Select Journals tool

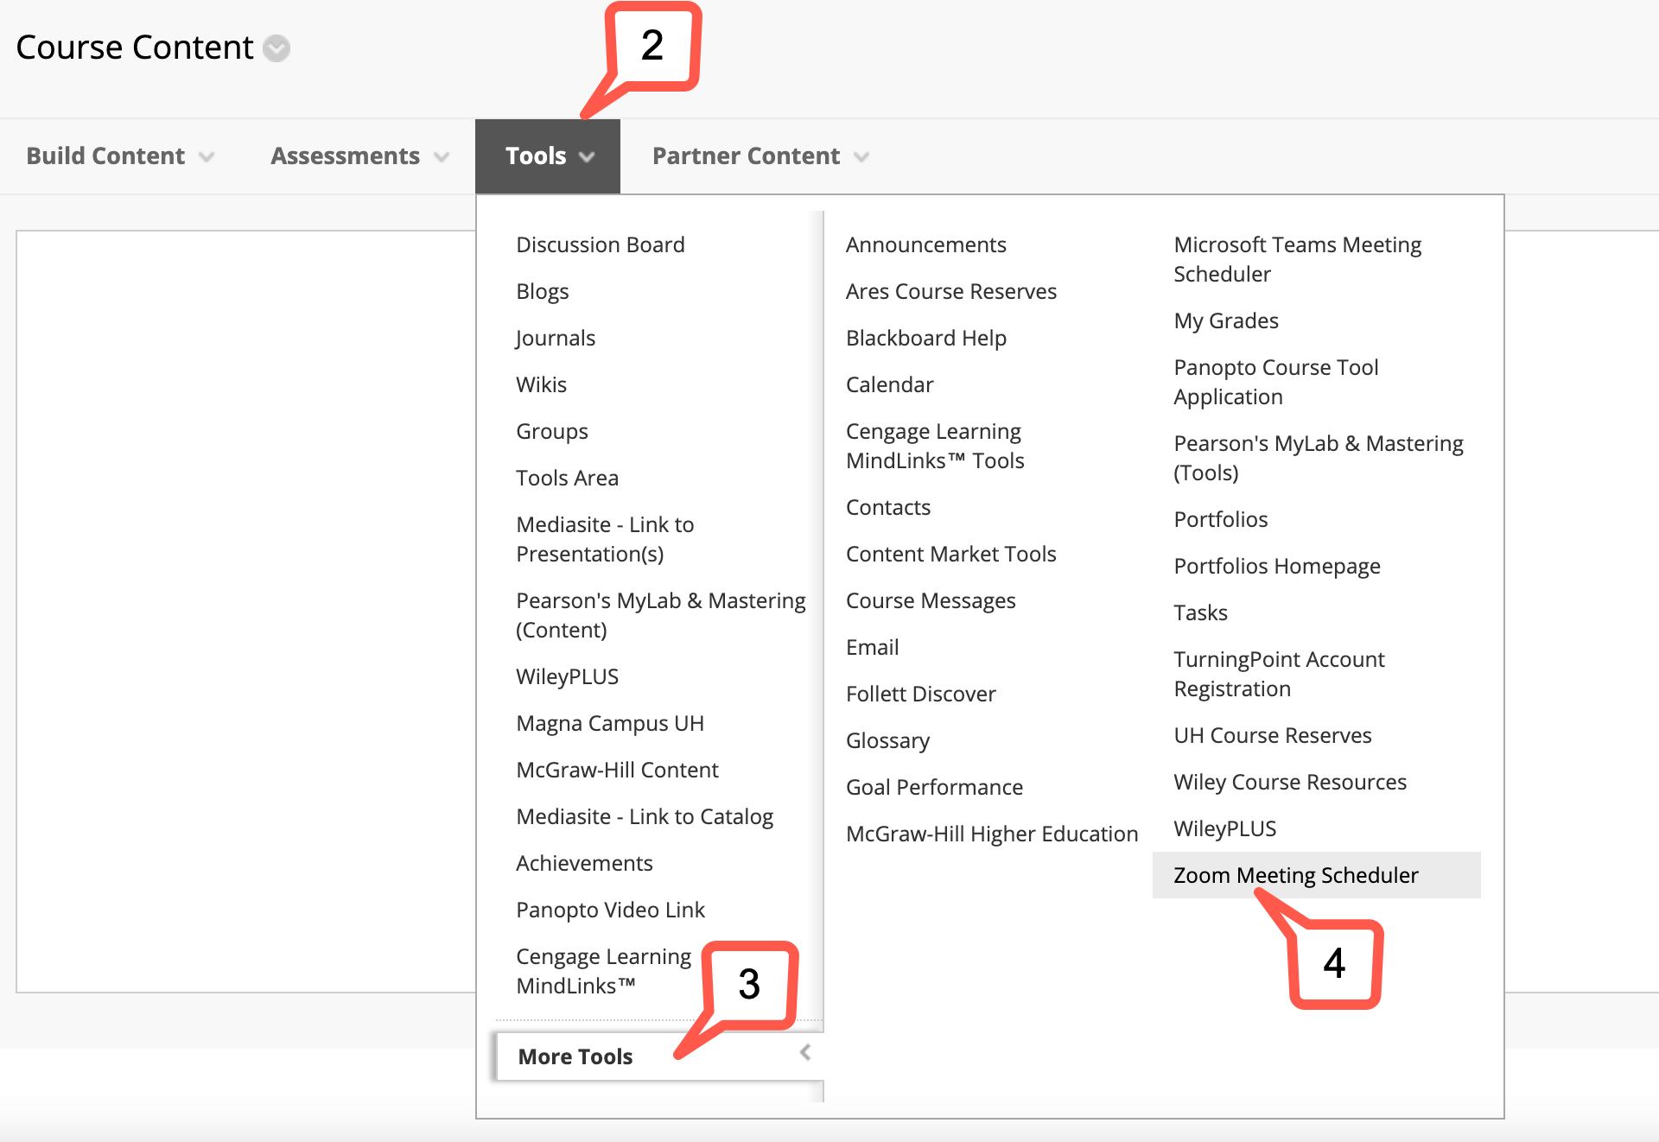(556, 338)
